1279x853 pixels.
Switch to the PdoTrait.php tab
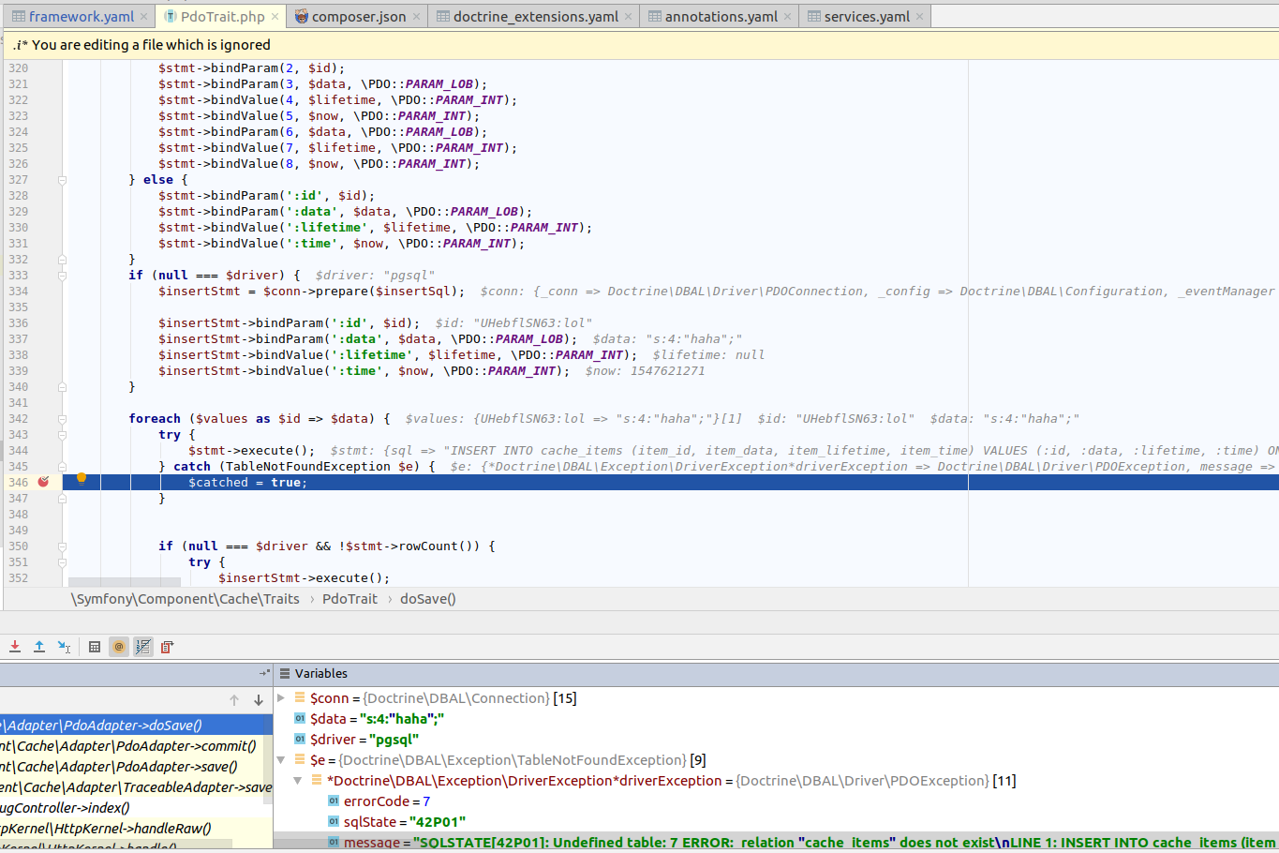click(x=223, y=16)
